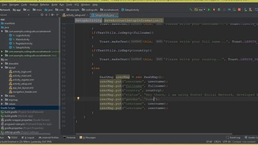
Task: Open the VCS menu
Action: pyautogui.click(x=77, y=4)
